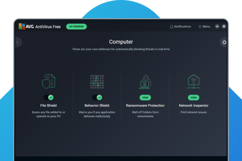Click the Network Inspector heading
The width and height of the screenshot is (242, 161).
194,105
